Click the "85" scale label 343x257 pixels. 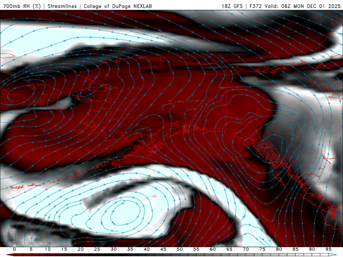(x=295, y=249)
